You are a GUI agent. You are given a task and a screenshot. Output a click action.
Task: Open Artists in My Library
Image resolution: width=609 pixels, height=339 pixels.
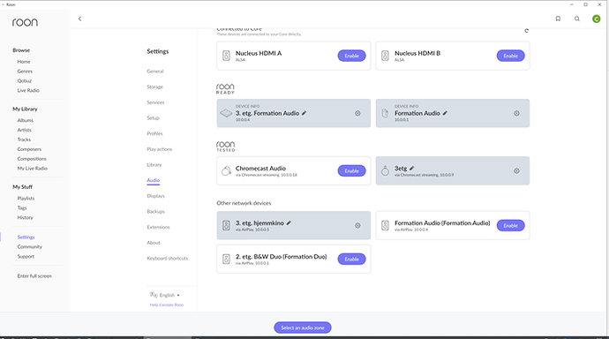(x=24, y=130)
